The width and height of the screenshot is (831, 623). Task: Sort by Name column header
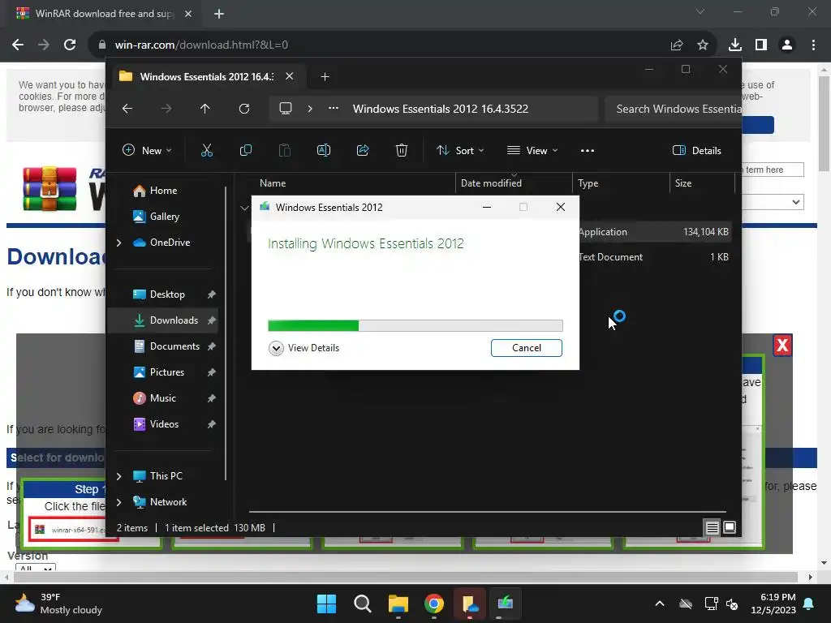352,183
